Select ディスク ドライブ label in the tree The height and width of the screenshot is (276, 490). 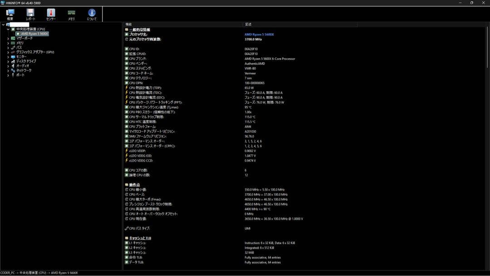(26, 61)
